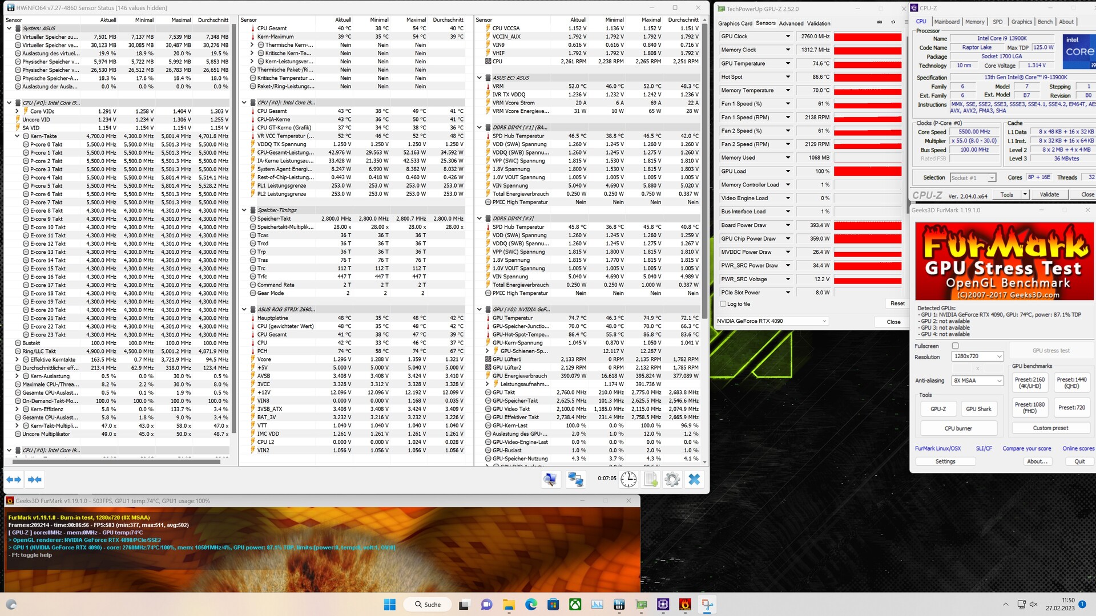Start HWiNFO logging with document-plus icon
The width and height of the screenshot is (1096, 616).
point(651,480)
